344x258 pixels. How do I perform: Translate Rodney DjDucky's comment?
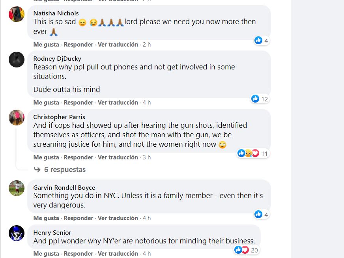118,103
